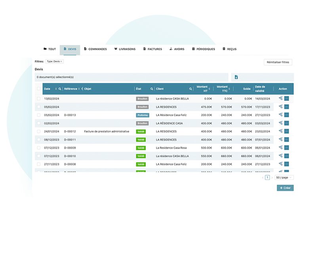Screen dimensions: 326x273
Task: Click send icon for D-00010
Action: click(x=281, y=156)
